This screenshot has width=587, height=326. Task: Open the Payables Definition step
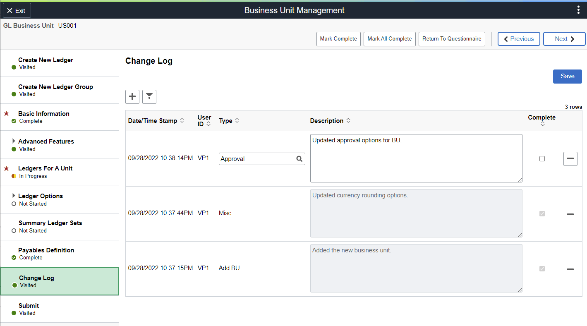(x=46, y=250)
